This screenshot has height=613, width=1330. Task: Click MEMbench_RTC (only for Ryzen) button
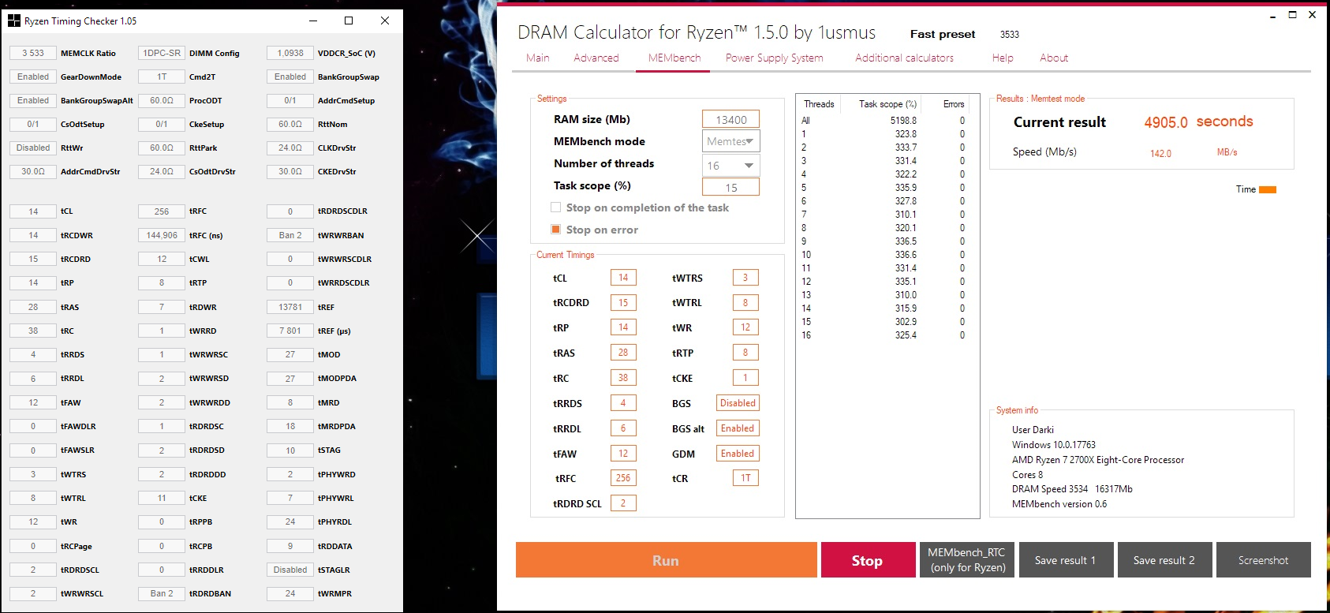coord(967,560)
